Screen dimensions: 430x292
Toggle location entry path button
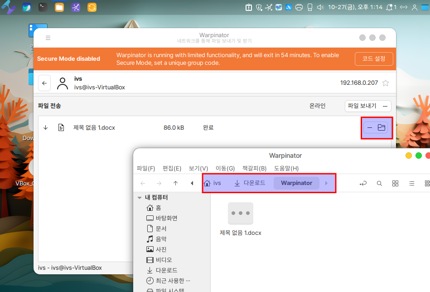click(363, 183)
